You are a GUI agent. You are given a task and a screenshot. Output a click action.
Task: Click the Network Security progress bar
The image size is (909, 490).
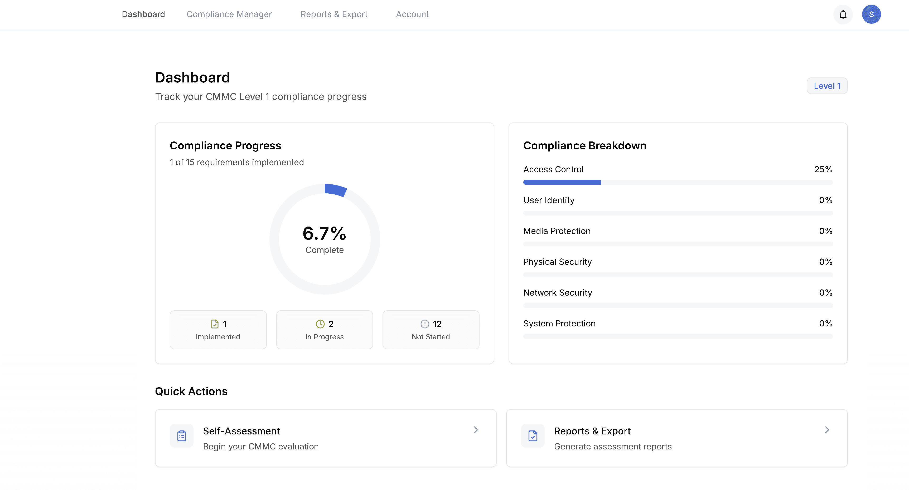678,306
